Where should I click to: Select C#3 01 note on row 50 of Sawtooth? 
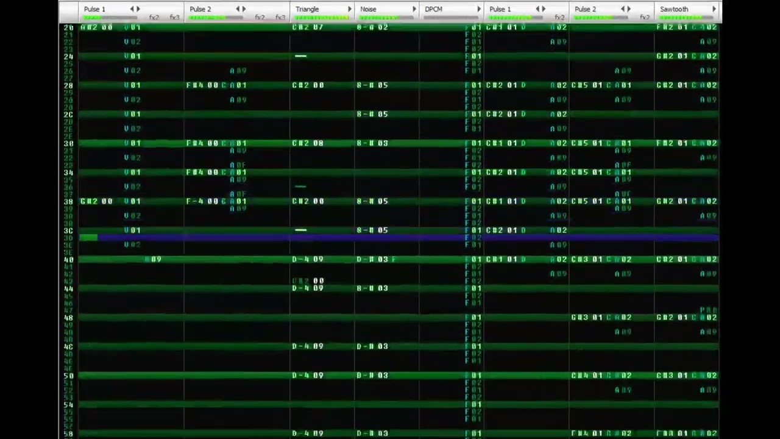(673, 376)
